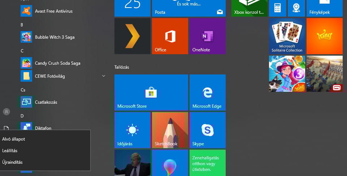
Task: Expand the CEWE Fotóvilág folder chevron
Action: pyautogui.click(x=104, y=76)
